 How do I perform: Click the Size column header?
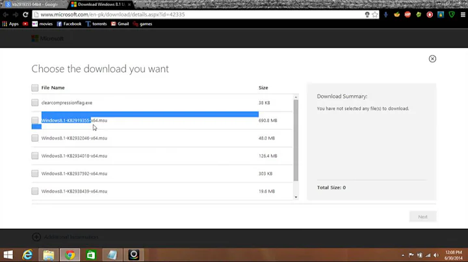pyautogui.click(x=263, y=88)
